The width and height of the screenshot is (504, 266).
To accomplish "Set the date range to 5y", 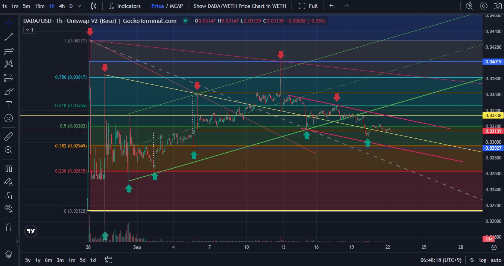I will [x=28, y=260].
